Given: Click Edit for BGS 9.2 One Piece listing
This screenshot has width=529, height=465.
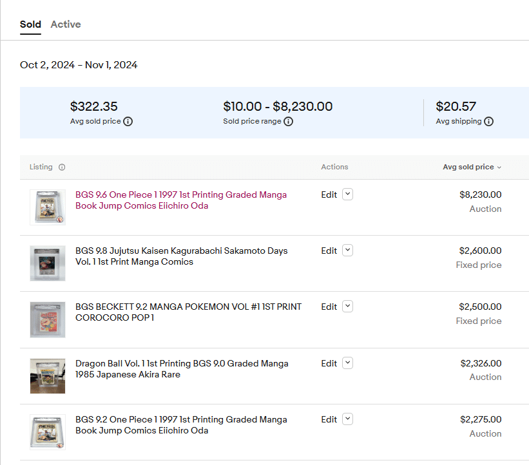Looking at the screenshot, I should [x=329, y=419].
